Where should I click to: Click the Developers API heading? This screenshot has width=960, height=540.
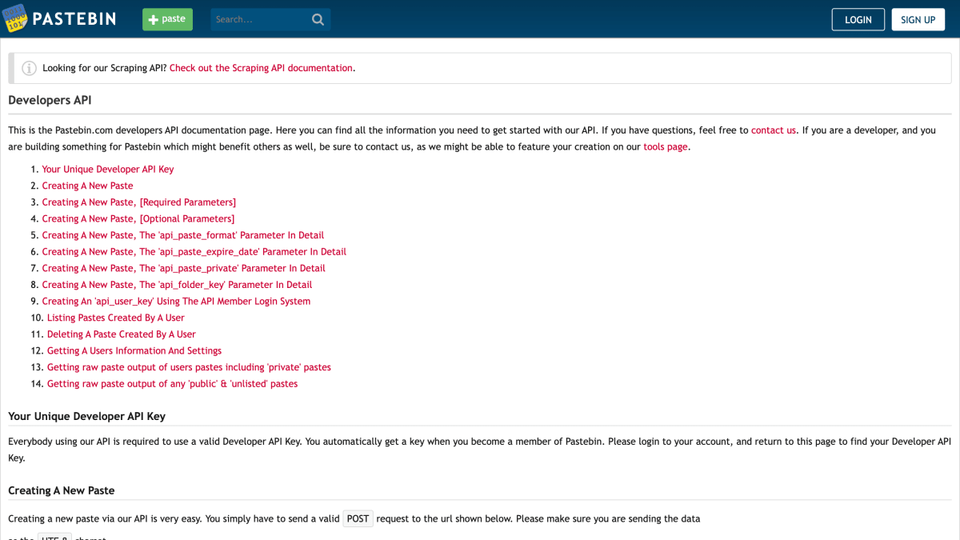pos(50,100)
